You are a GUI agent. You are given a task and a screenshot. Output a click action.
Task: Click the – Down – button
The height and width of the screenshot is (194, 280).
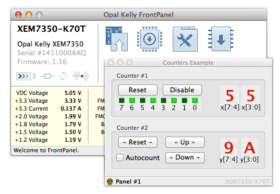pos(185,157)
